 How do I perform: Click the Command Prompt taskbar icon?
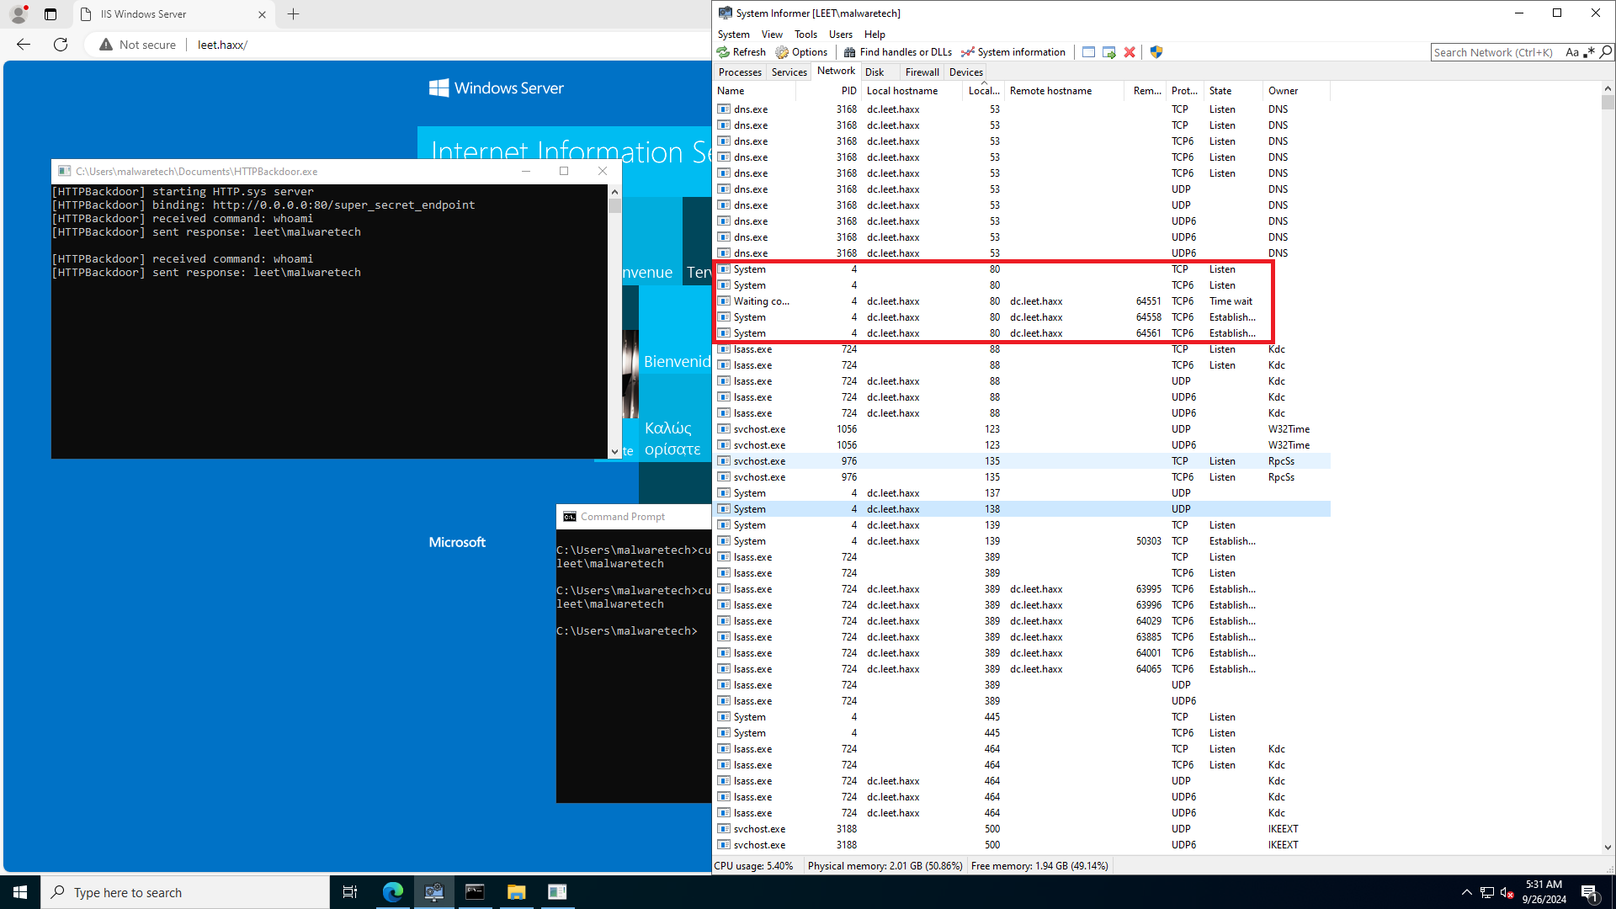(x=476, y=892)
